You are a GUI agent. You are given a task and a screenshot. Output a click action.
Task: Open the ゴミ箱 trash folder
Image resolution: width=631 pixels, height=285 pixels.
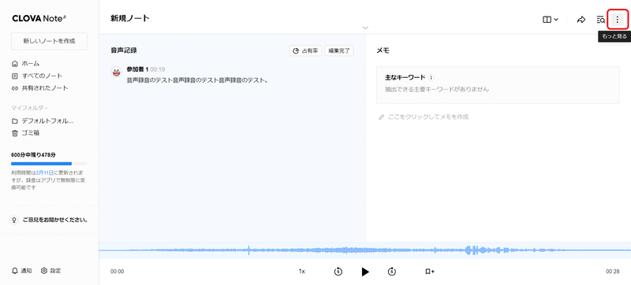26,133
